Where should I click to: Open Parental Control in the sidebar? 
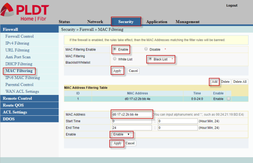click(19, 84)
